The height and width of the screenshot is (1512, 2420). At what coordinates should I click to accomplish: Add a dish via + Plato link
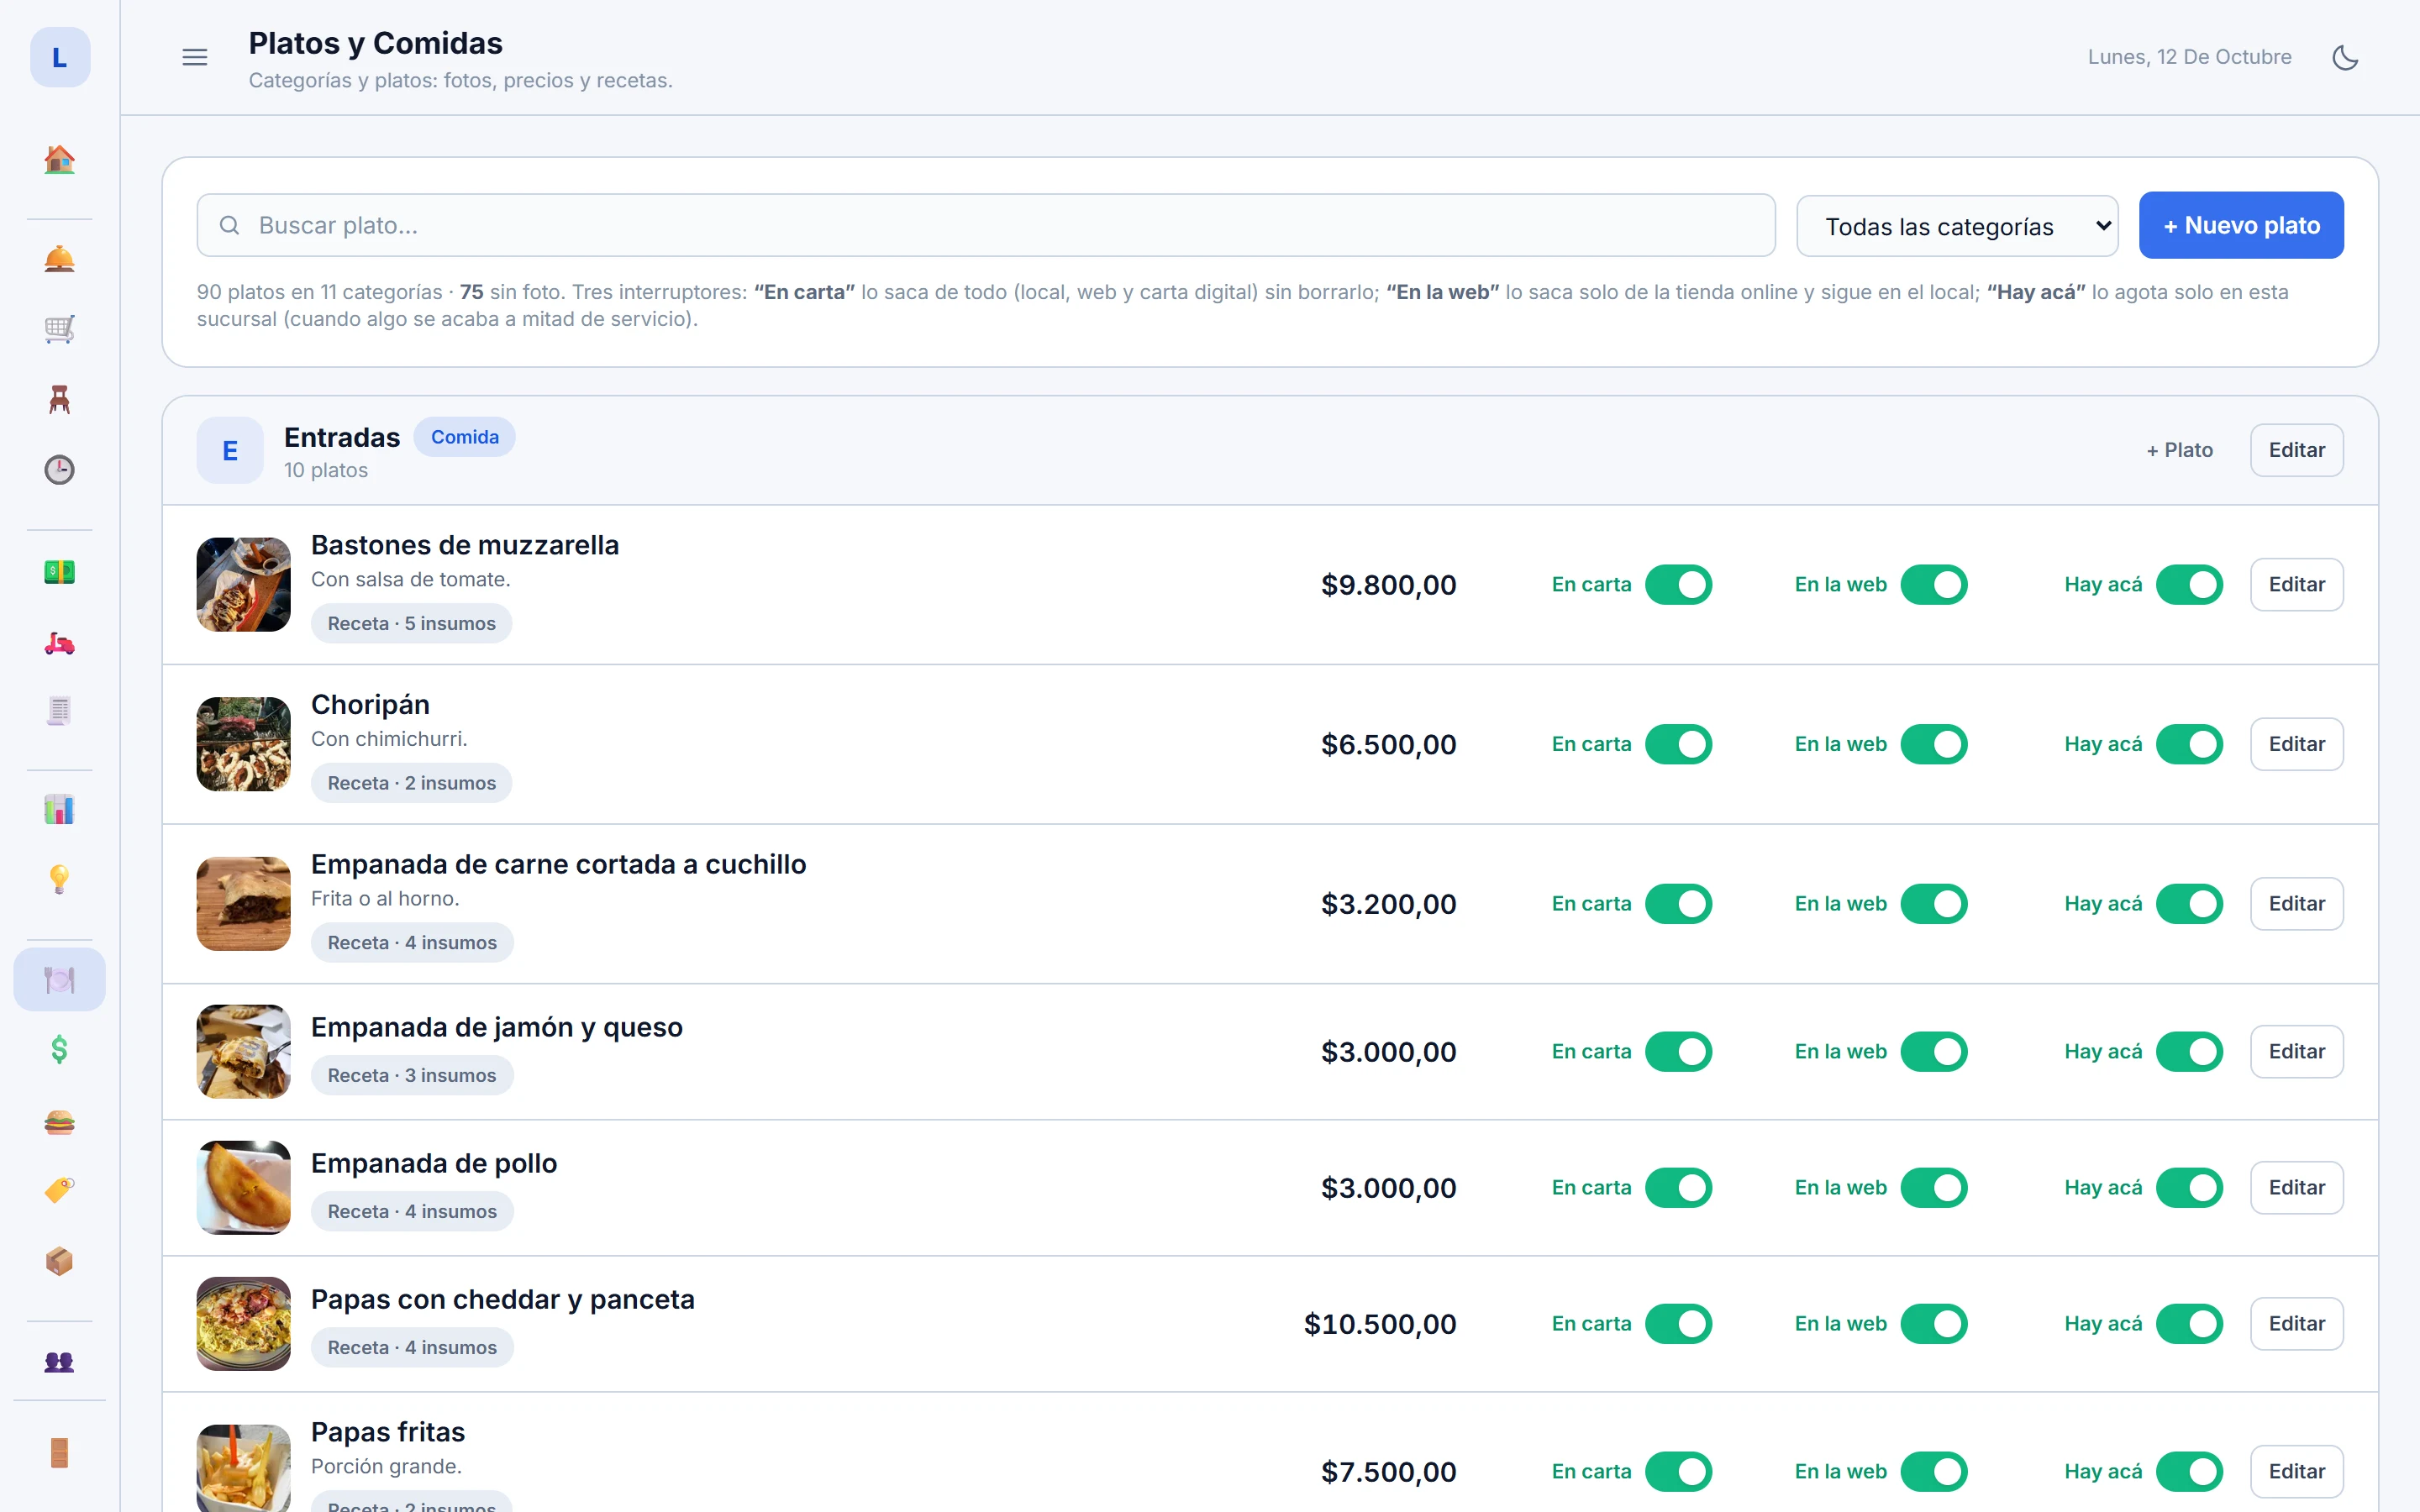[2179, 450]
